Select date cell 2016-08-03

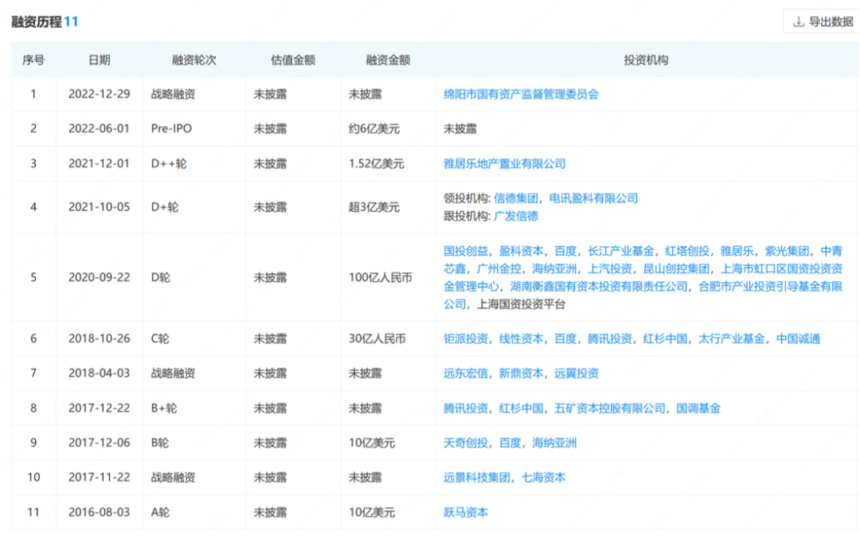pos(100,512)
